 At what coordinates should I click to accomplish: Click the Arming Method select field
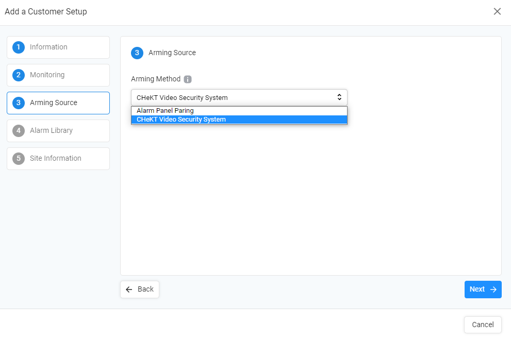[x=239, y=97]
